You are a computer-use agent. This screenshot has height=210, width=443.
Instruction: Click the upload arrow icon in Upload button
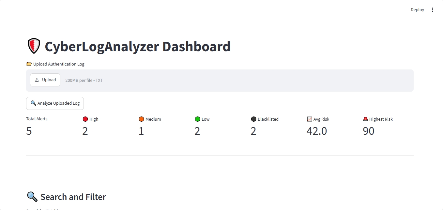[x=37, y=80]
